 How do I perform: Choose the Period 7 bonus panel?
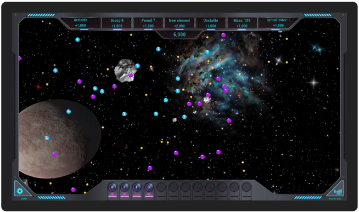point(148,23)
